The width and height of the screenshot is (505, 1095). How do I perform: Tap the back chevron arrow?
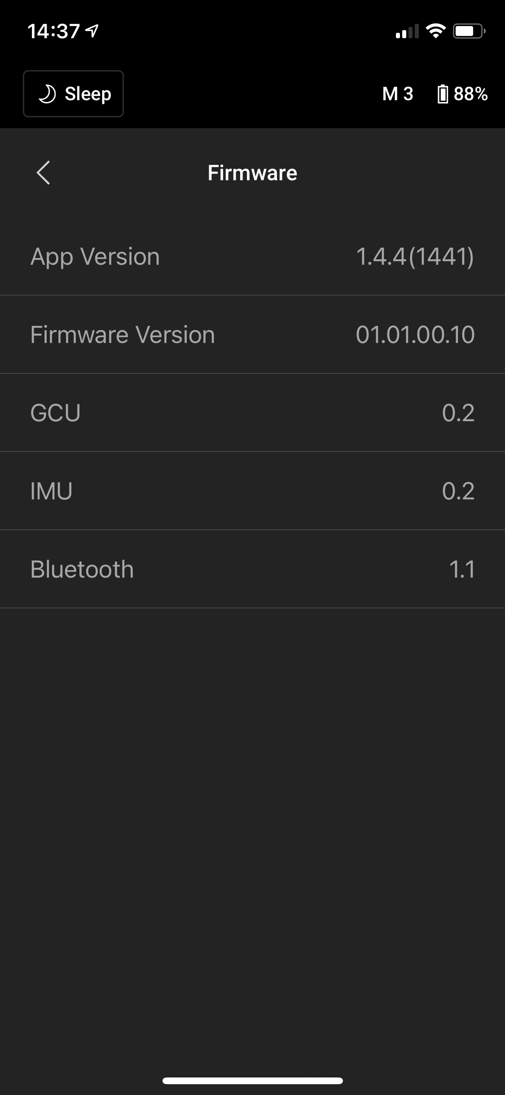(43, 173)
